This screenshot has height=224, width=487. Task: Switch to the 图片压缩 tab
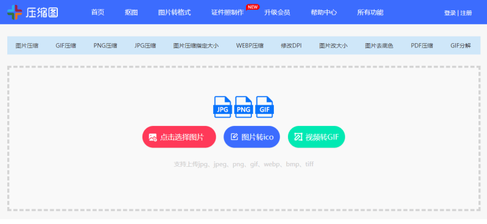pos(27,46)
